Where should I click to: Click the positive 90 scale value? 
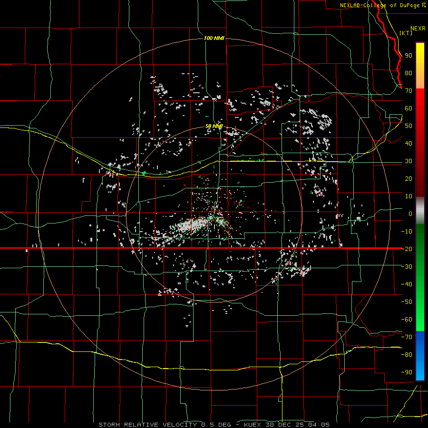coord(409,56)
